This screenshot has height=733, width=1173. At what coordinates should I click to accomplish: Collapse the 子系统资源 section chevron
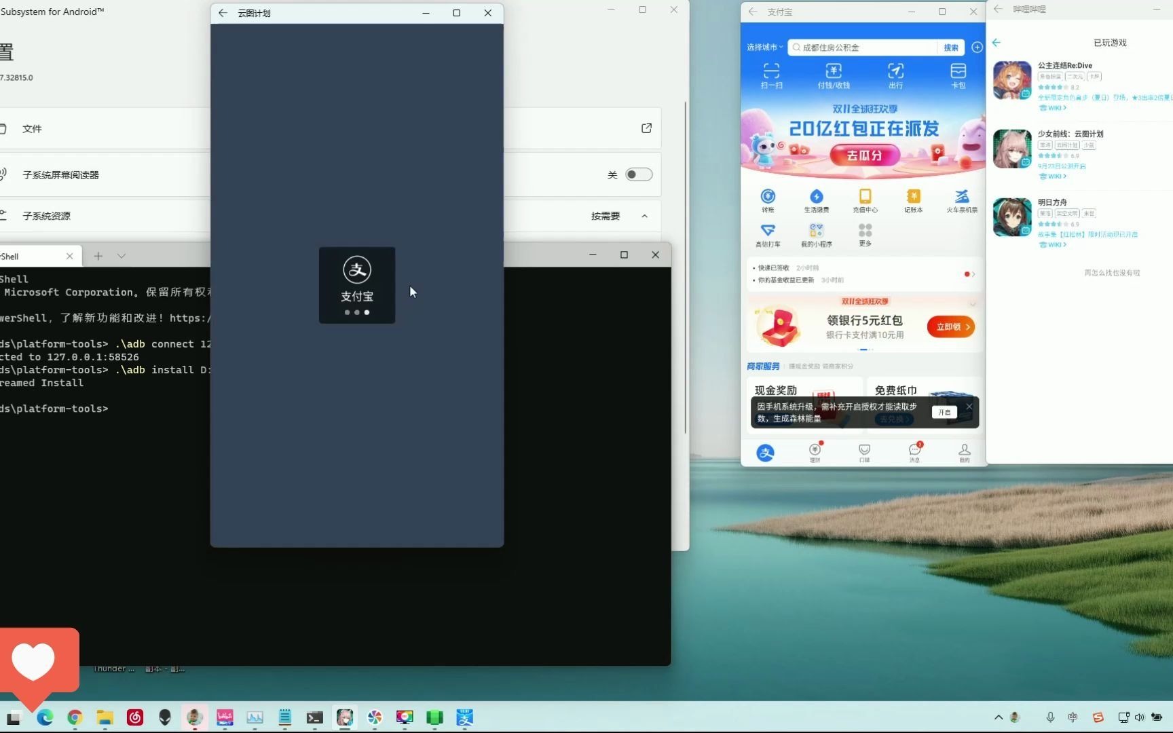click(x=644, y=216)
